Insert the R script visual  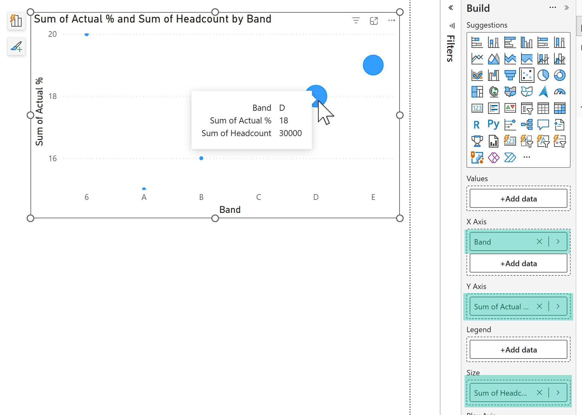477,125
